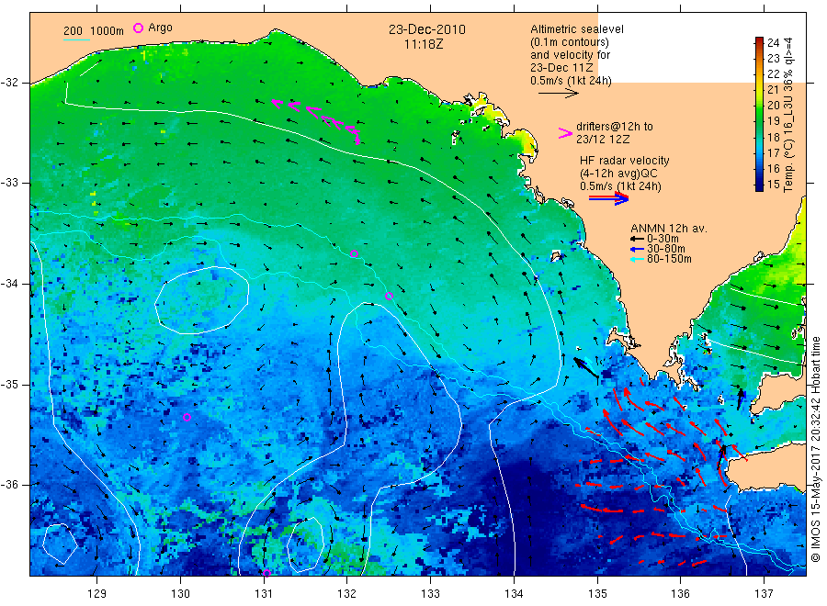Click the "23-Dec-2010" date label
Viewport: 827px width, 606px height.
pos(427,29)
